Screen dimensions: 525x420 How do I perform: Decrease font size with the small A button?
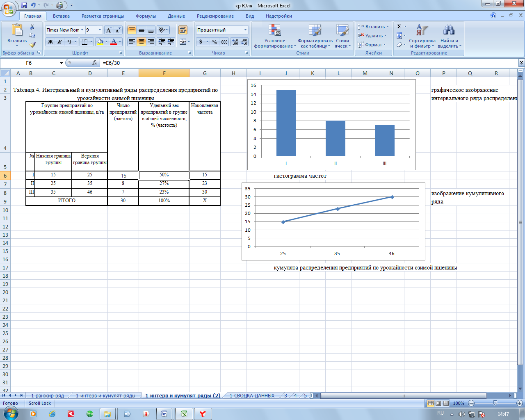click(x=118, y=30)
